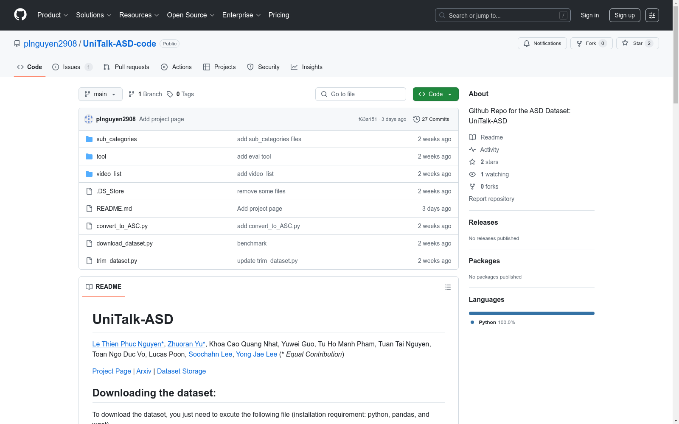This screenshot has width=679, height=424.
Task: Open commit f63a151 hash link
Action: tap(368, 119)
